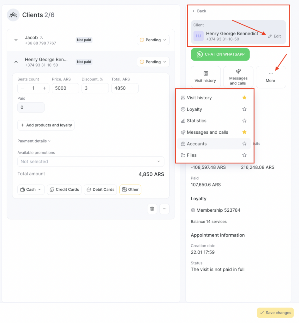This screenshot has height=323, width=299.
Task: Click the three-dots options button beside trash
Action: (164, 209)
